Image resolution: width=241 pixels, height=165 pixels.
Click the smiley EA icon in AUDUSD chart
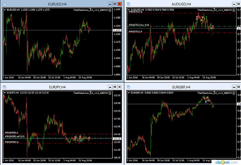tap(234, 10)
